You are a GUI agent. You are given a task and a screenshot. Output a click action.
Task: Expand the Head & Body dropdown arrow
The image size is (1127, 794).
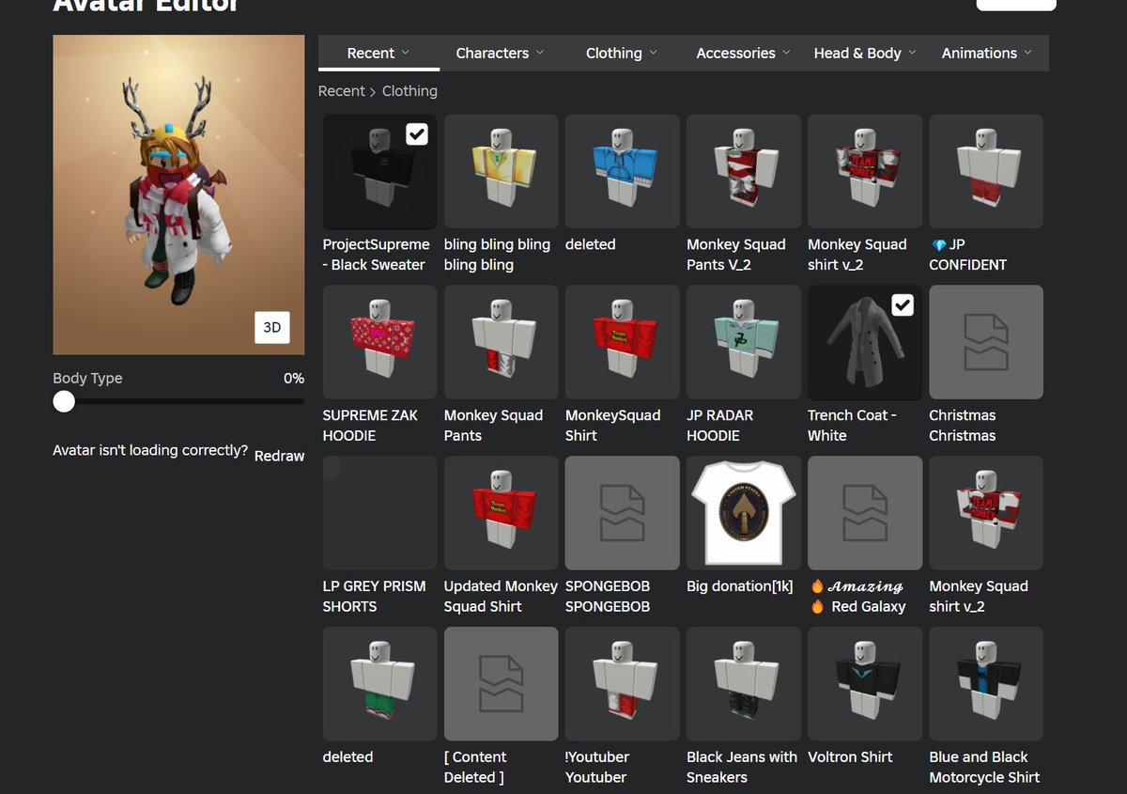pos(912,53)
